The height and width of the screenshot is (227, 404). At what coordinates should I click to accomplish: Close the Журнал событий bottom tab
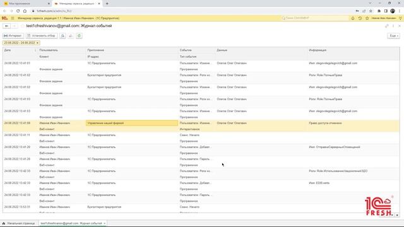pyautogui.click(x=105, y=223)
